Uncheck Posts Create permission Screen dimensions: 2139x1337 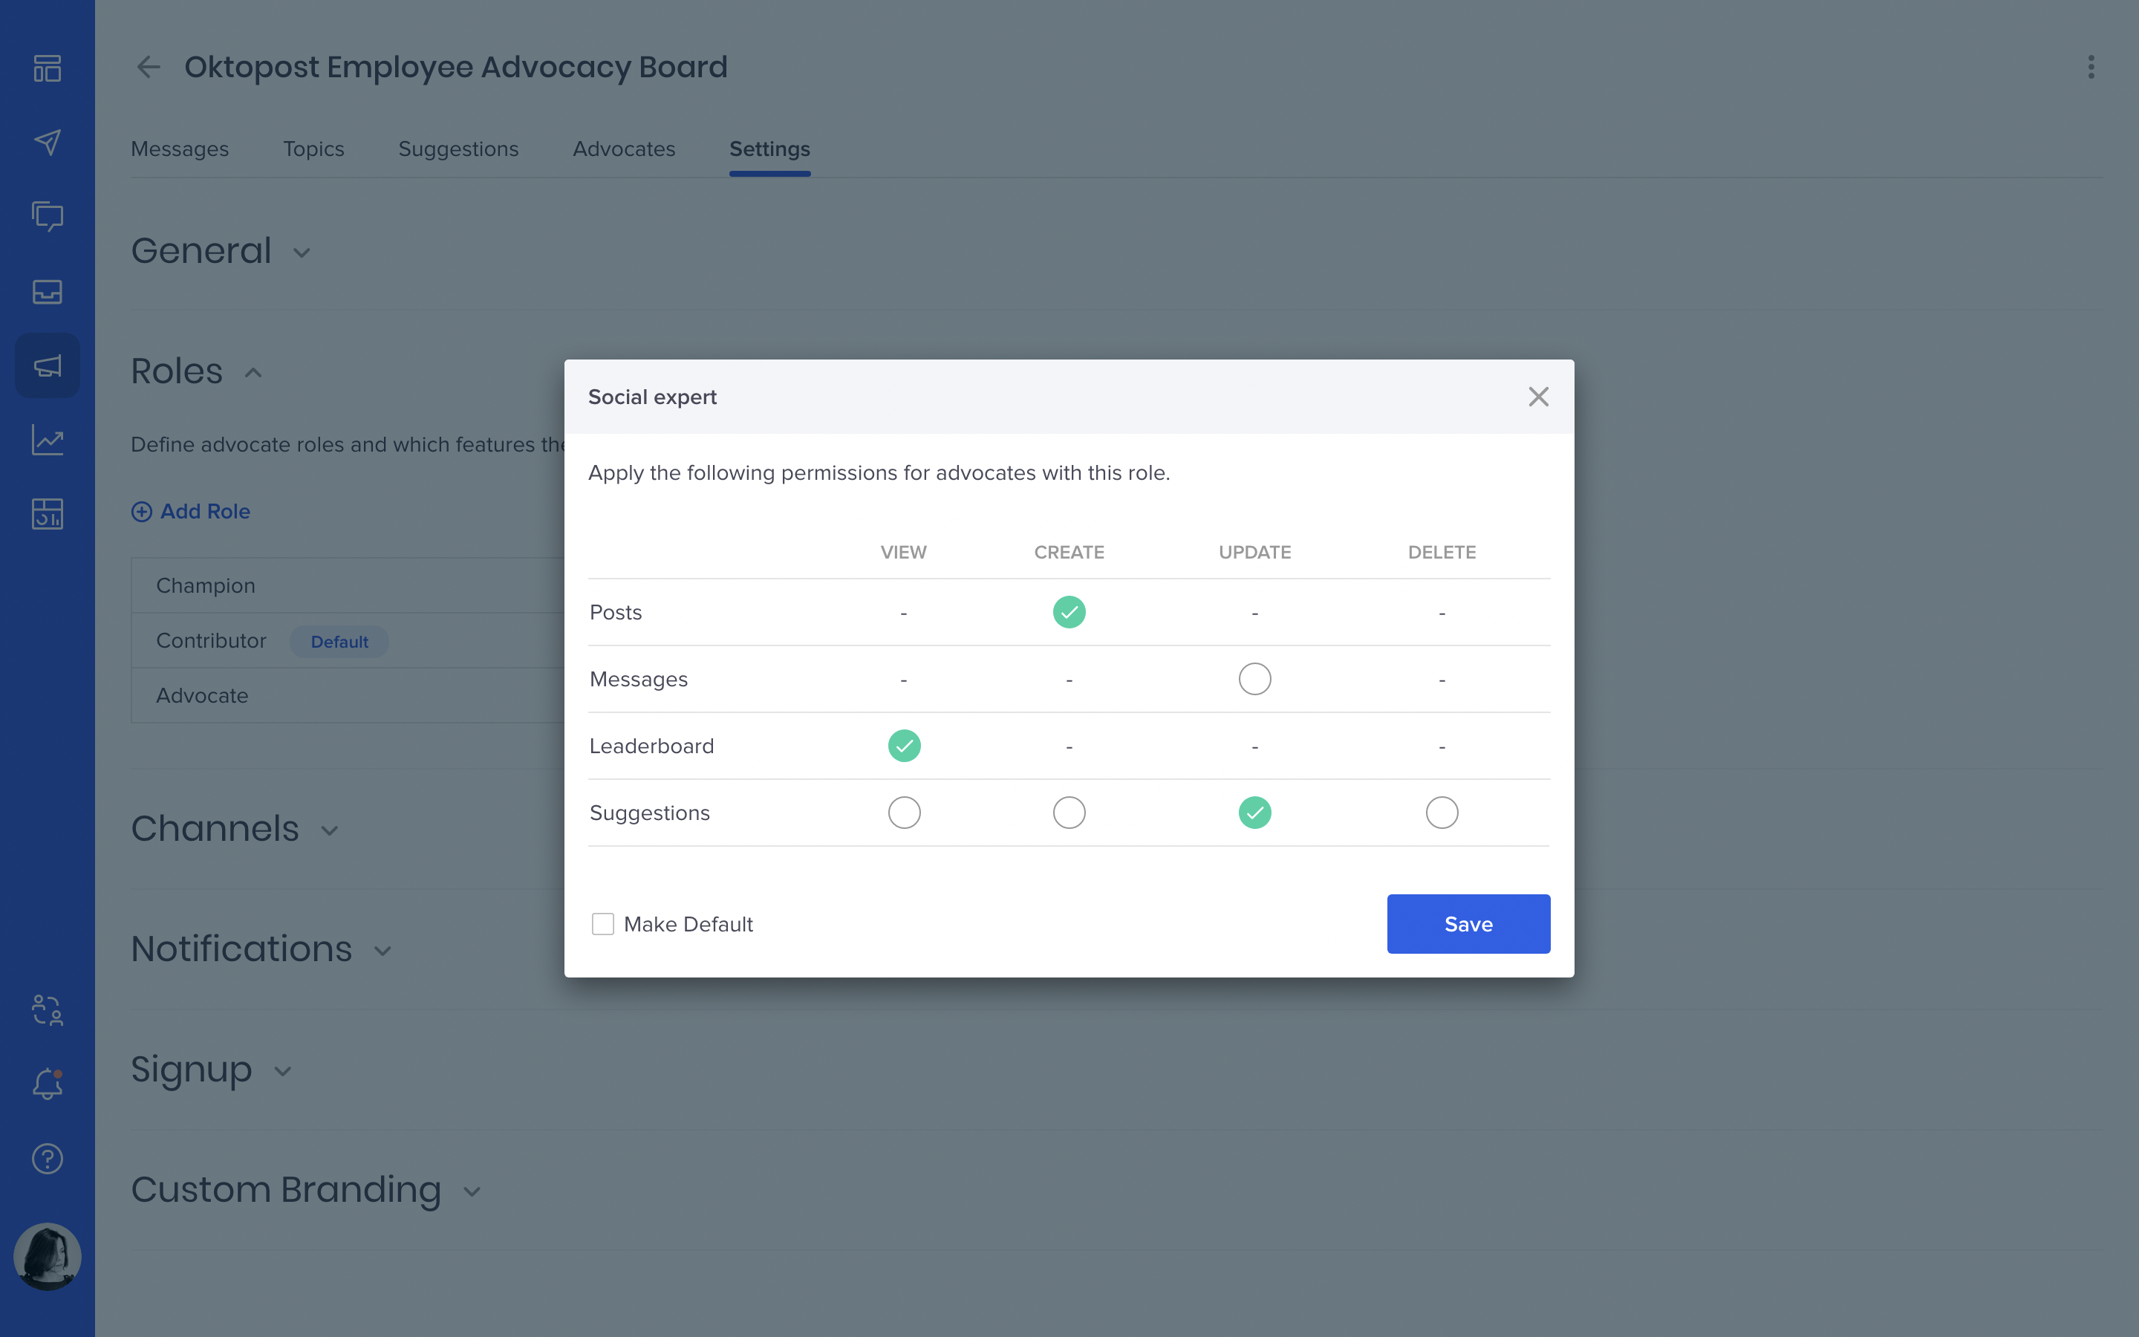(1069, 612)
